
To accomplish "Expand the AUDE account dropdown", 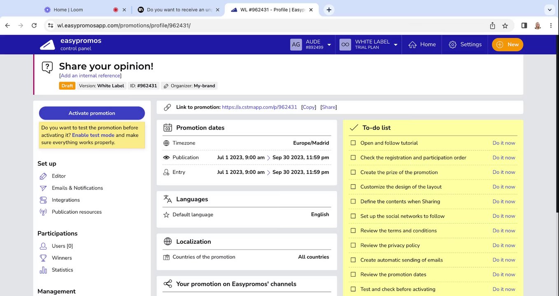I will click(x=329, y=45).
